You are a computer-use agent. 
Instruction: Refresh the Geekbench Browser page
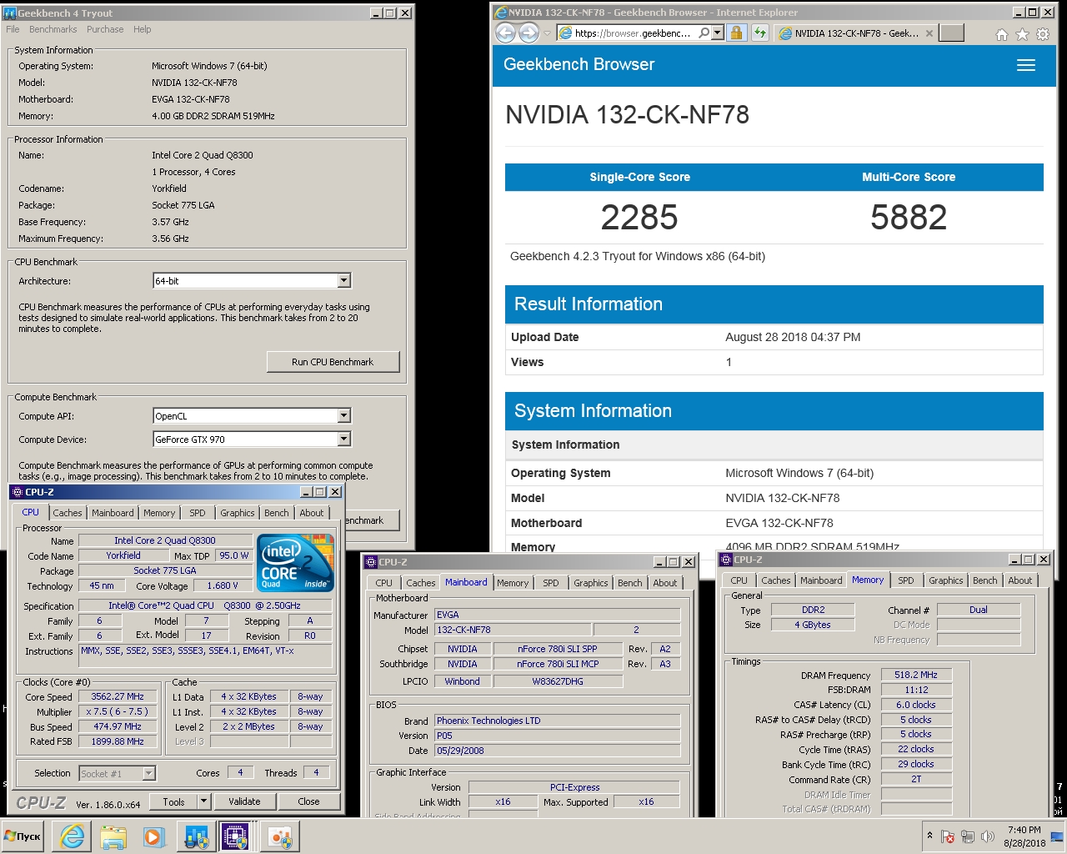click(x=759, y=33)
